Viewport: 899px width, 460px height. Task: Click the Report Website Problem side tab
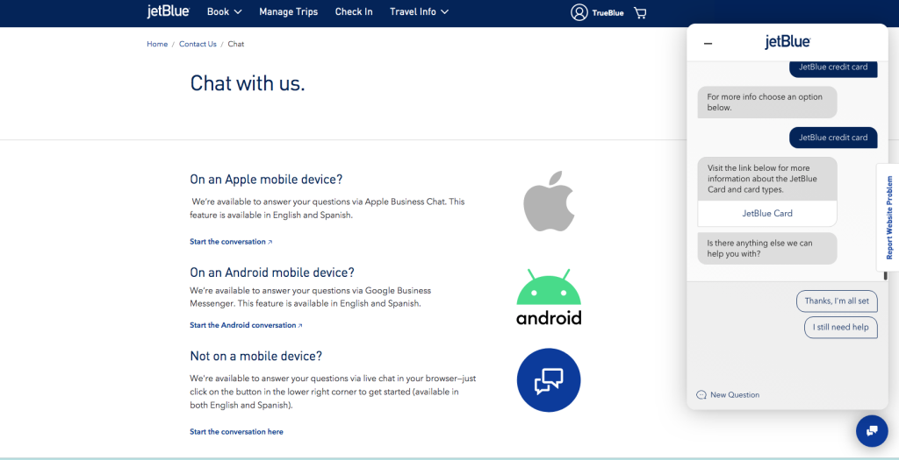888,217
